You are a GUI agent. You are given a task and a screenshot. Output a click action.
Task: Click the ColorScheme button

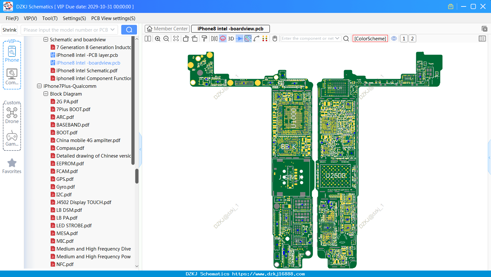[370, 38]
